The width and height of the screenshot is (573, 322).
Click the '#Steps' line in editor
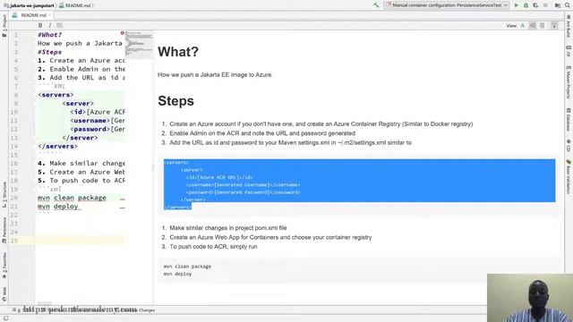click(x=49, y=52)
